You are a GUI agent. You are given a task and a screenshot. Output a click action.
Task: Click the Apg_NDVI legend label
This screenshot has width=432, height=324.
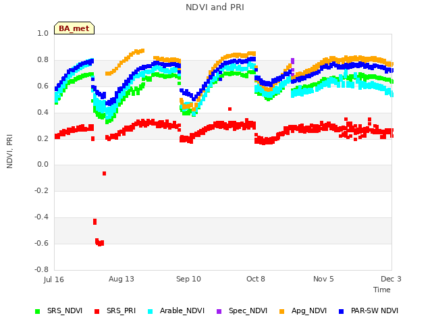pyautogui.click(x=309, y=310)
